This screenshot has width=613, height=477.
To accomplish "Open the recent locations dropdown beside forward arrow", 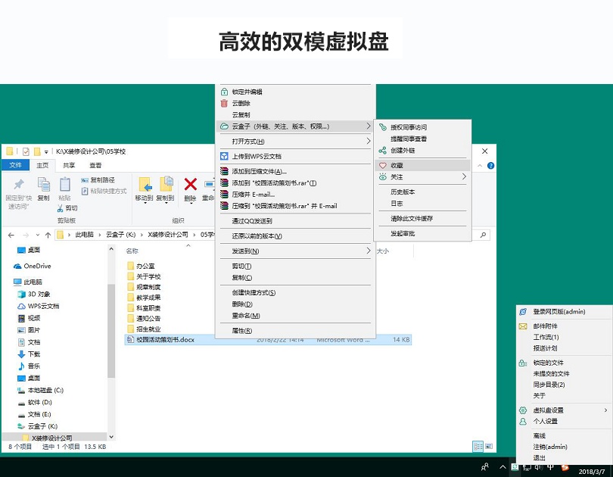I will [38, 235].
